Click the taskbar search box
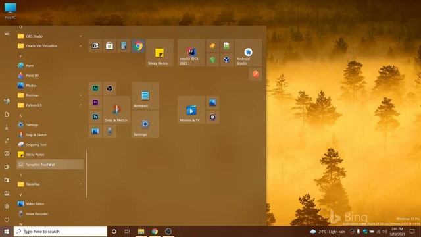The height and width of the screenshot is (237, 421). pyautogui.click(x=61, y=231)
